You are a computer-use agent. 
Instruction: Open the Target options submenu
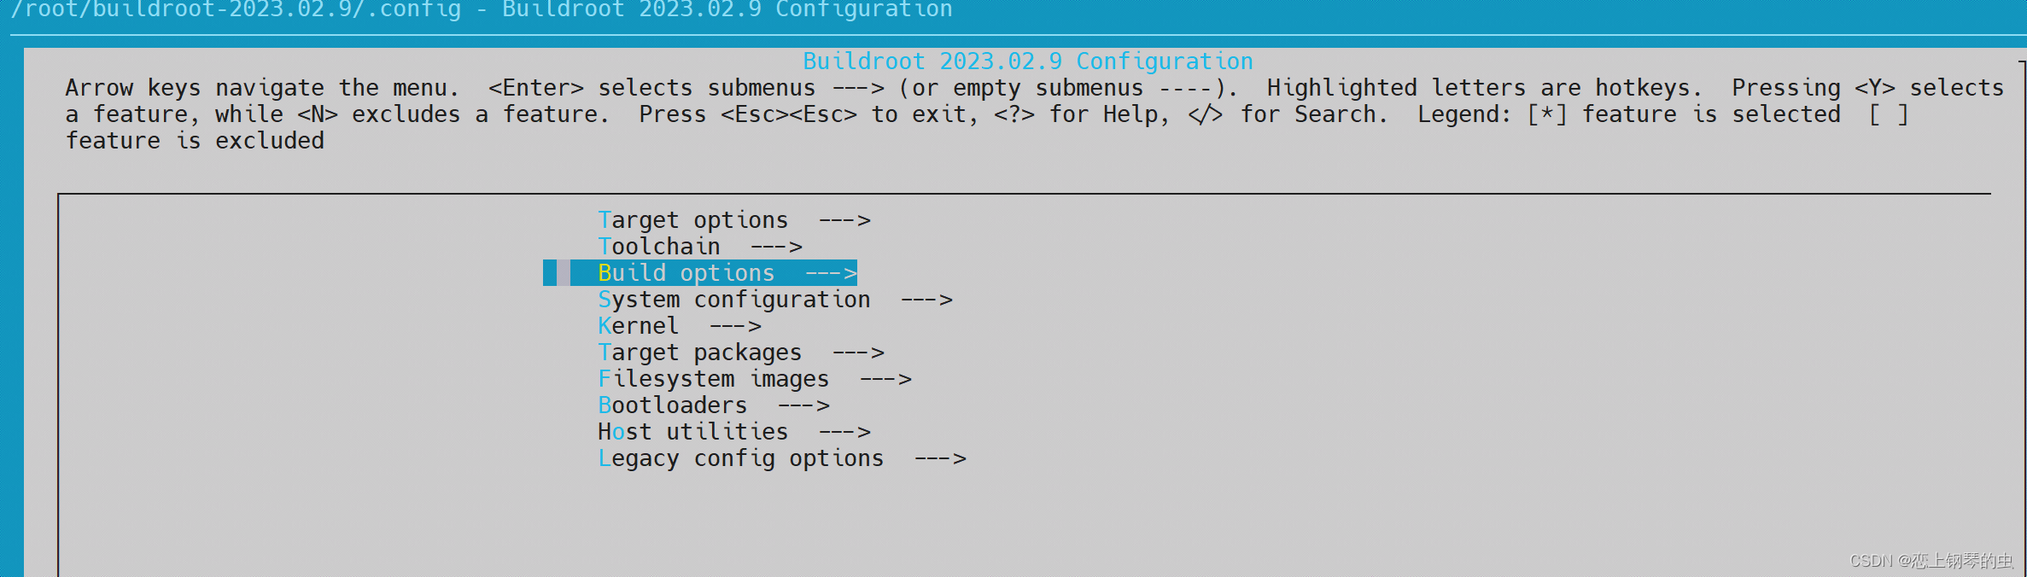(693, 219)
